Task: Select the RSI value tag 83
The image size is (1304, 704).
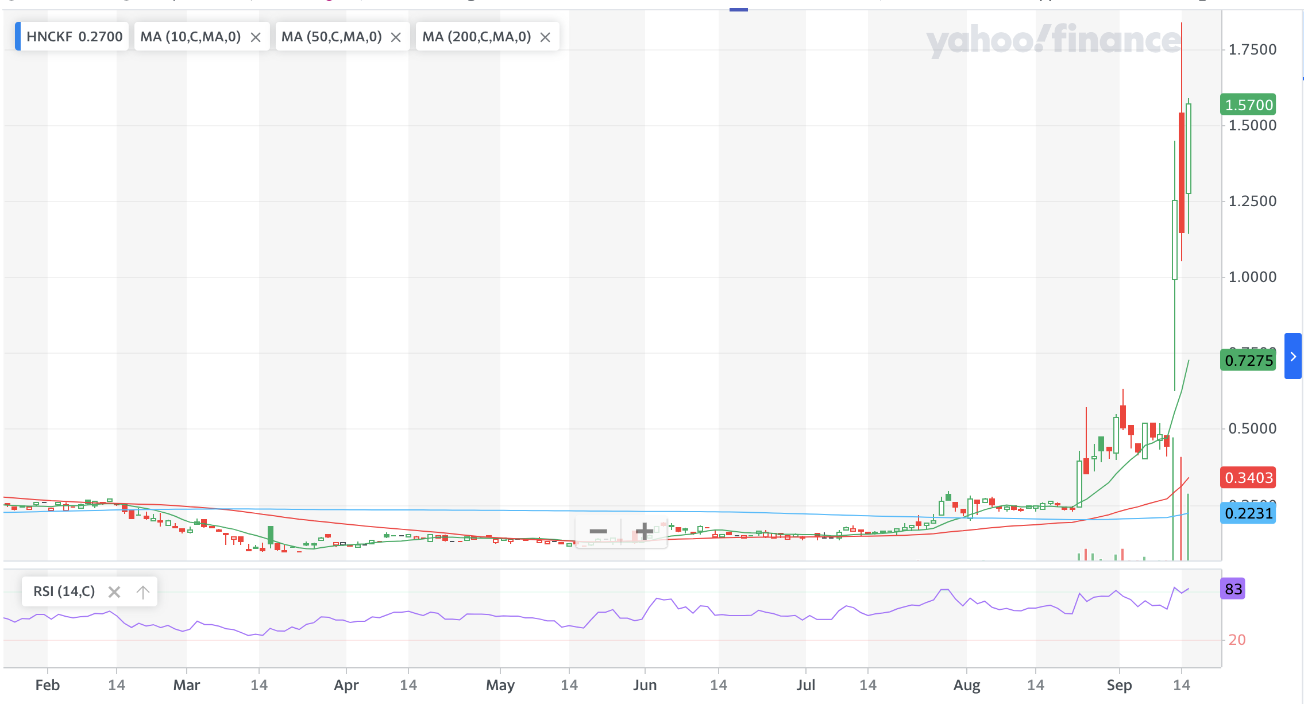Action: click(x=1233, y=589)
